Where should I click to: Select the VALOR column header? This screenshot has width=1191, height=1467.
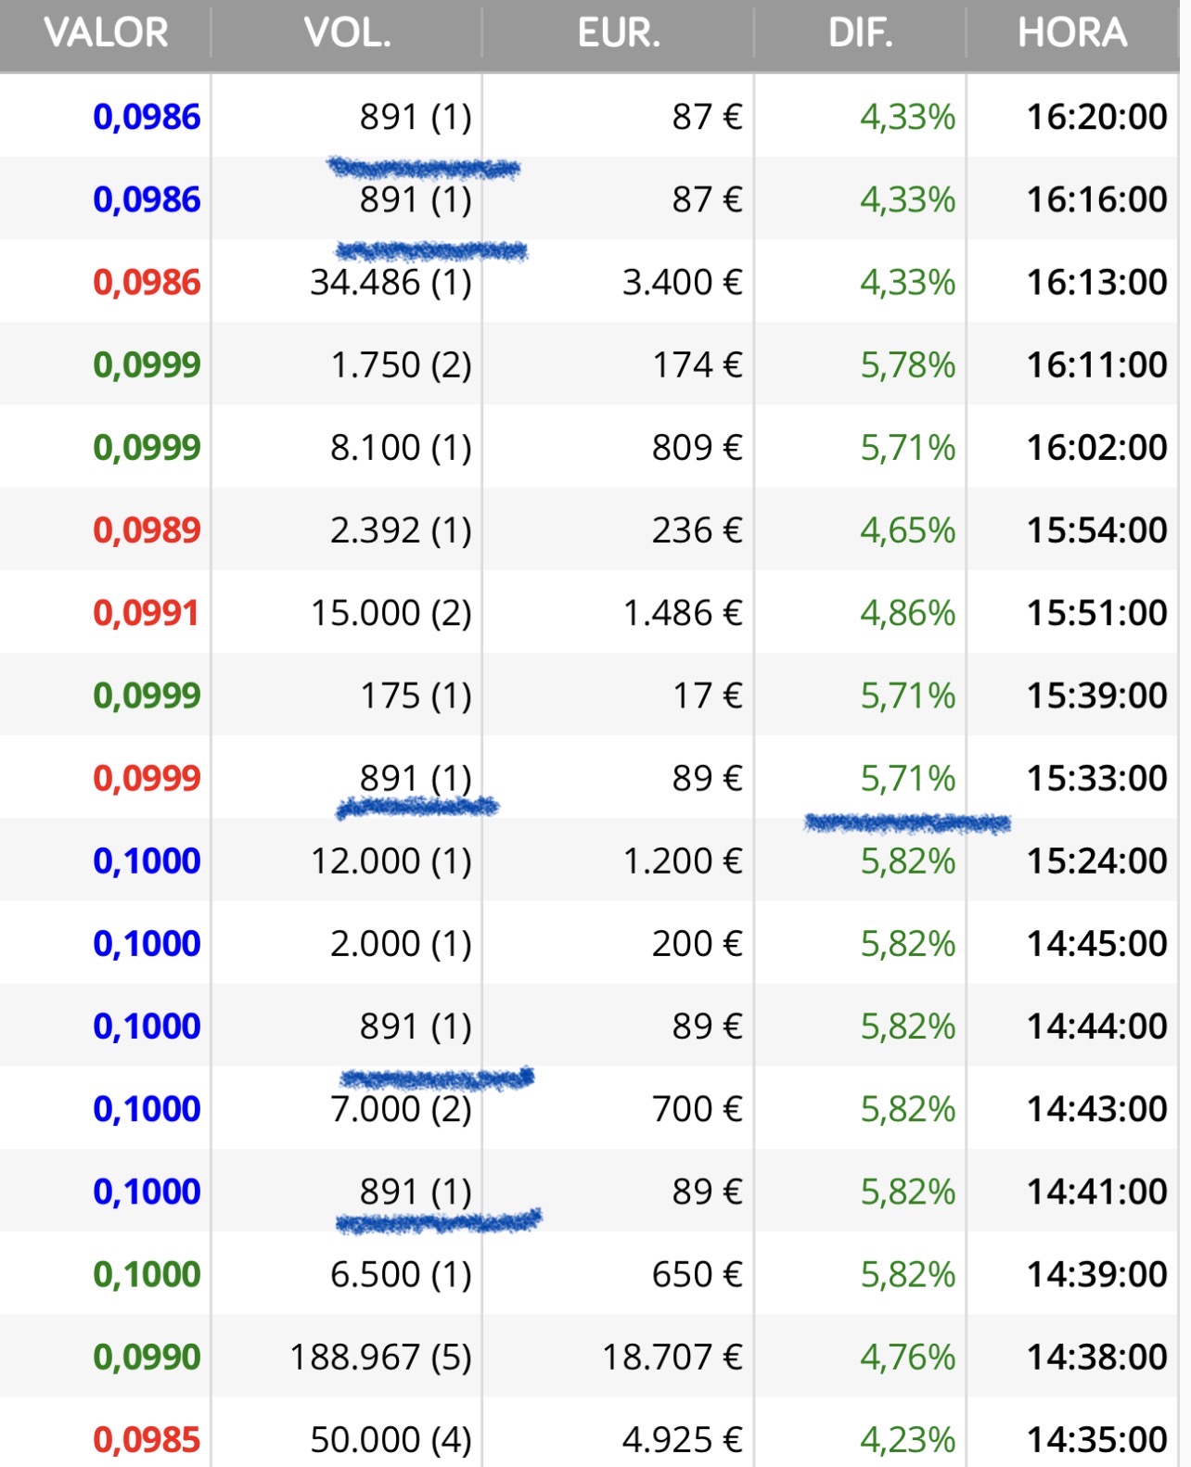pyautogui.click(x=106, y=33)
